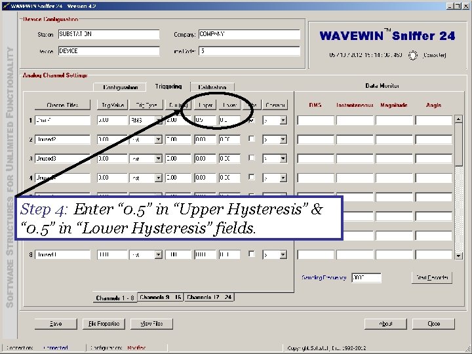Click the Trig Value field for channel 3

[x=112, y=159]
